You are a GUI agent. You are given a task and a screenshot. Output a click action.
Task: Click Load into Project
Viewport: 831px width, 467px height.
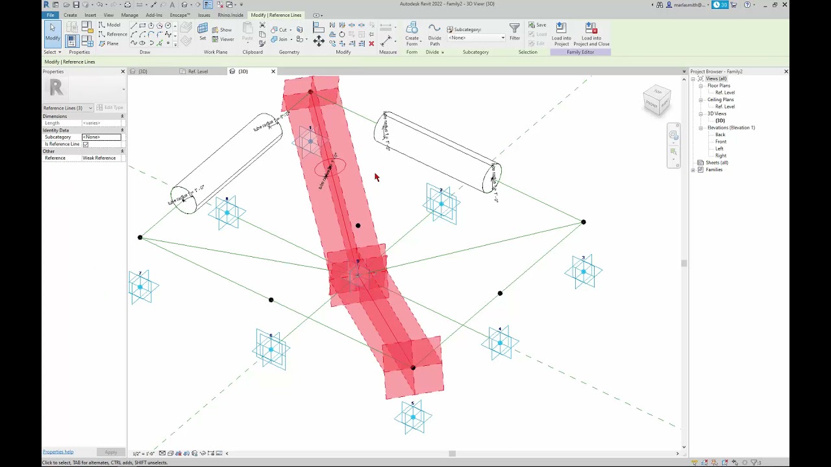[562, 34]
